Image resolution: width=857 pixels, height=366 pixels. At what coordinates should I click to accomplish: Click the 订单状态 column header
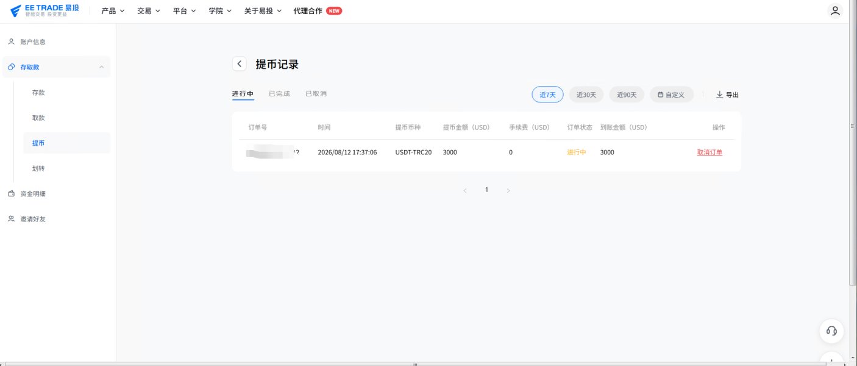tap(580, 127)
